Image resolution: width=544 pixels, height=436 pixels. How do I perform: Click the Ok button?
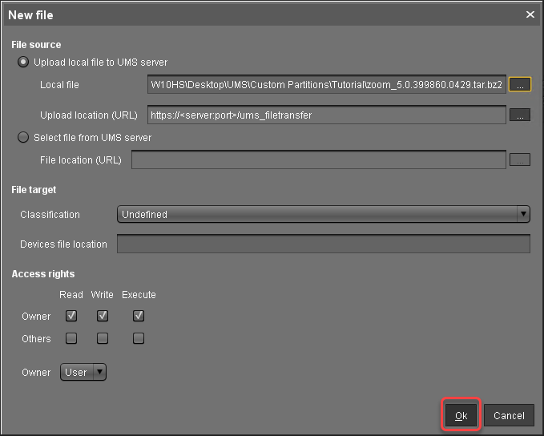click(461, 415)
